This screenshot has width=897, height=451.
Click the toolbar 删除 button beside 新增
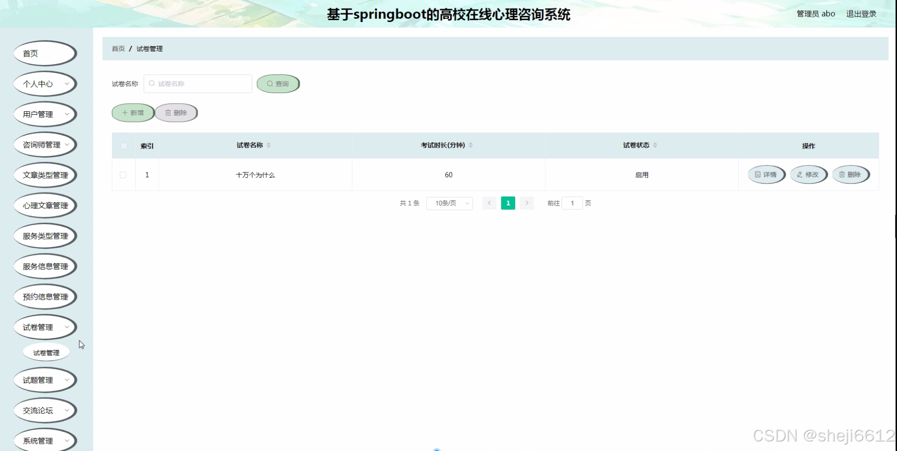pyautogui.click(x=176, y=113)
